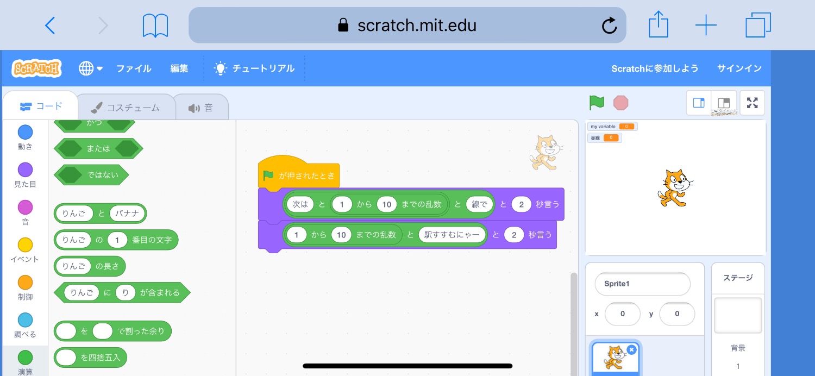Click the red stop button
The image size is (815, 376).
(x=620, y=102)
